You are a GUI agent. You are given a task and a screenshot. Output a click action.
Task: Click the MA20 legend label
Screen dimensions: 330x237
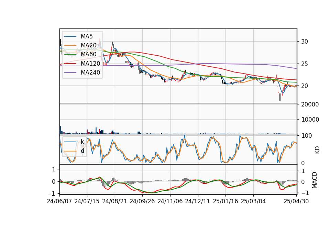(x=89, y=45)
